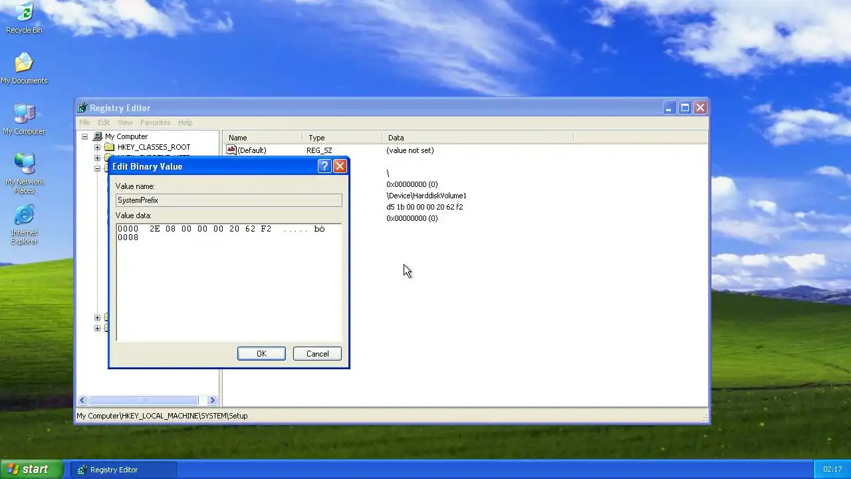This screenshot has height=479, width=851.
Task: Select the (Default) value name
Action: coord(252,150)
